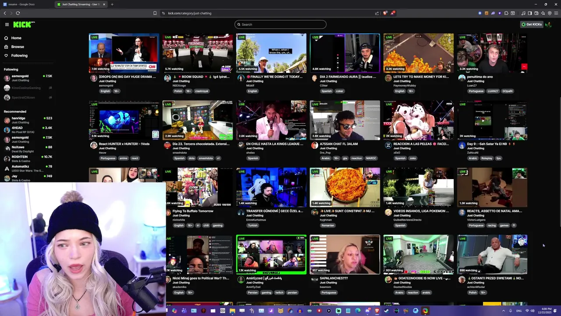The image size is (561, 316).
Task: Open ROSHTEIN in Recommended channels
Action: pos(28,159)
